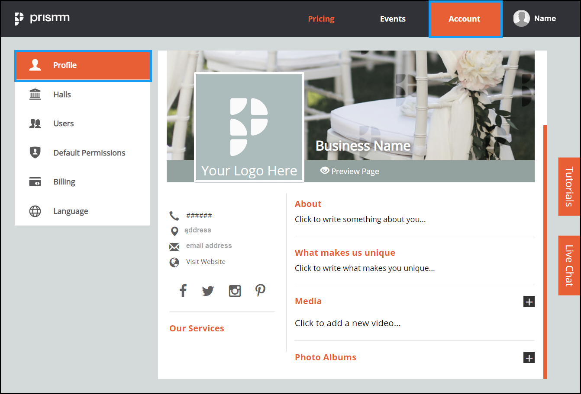Open the Tutorials side tab

pyautogui.click(x=569, y=187)
